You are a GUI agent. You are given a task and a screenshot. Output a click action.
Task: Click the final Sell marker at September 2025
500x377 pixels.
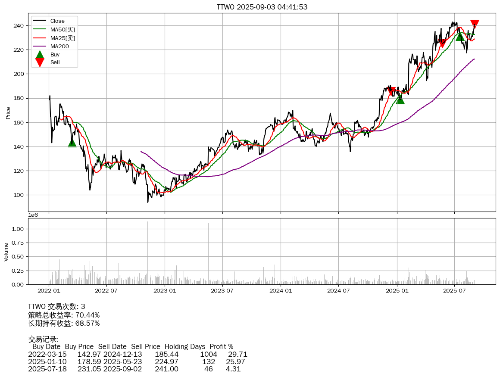tap(475, 24)
